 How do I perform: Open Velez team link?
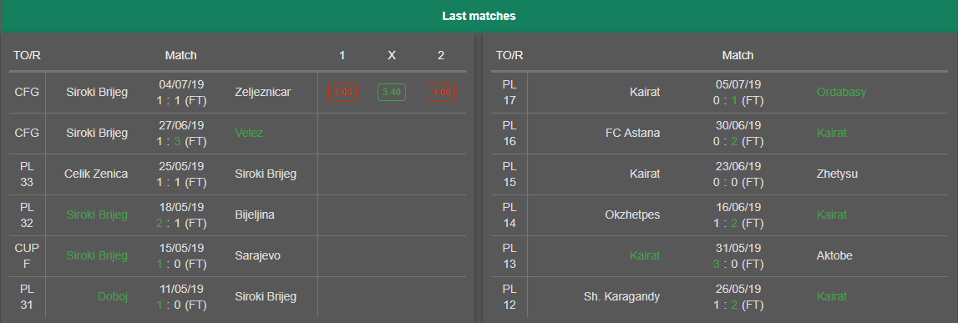coord(249,133)
